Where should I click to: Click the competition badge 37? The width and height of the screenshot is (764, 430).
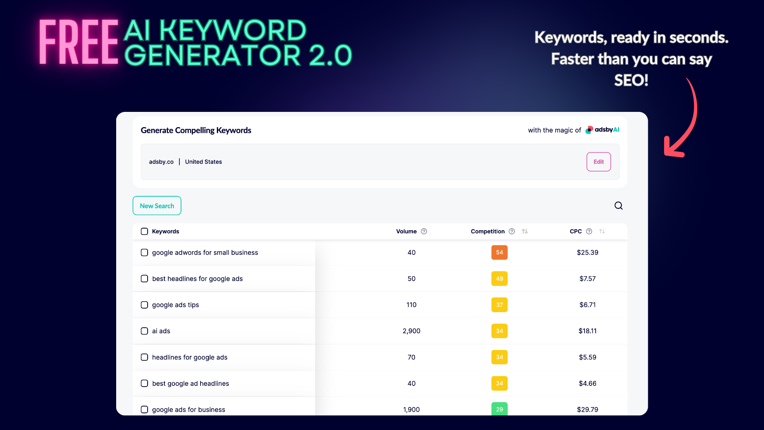pyautogui.click(x=499, y=305)
